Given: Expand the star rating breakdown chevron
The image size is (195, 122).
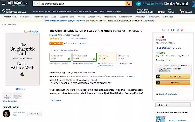Looking at the screenshot, I should 64,38.
